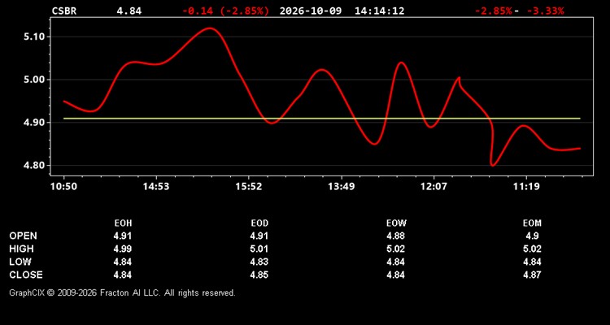Click the red price line's highest peak
610x325 pixels.
point(210,28)
